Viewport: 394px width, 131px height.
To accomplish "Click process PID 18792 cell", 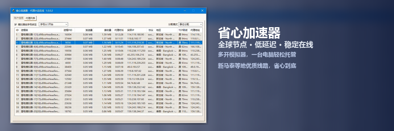I will coord(68,111).
